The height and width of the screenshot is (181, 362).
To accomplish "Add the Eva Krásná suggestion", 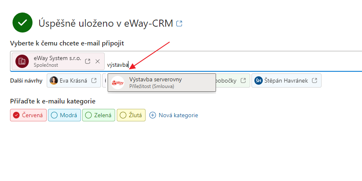I will [74, 80].
